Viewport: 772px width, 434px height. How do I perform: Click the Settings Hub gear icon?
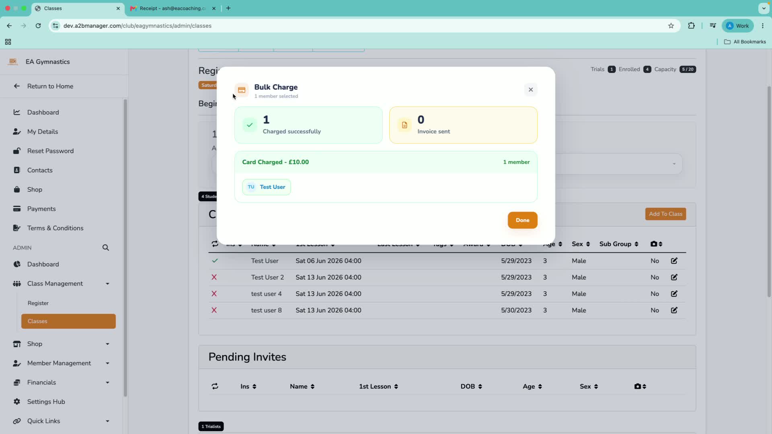click(x=17, y=401)
